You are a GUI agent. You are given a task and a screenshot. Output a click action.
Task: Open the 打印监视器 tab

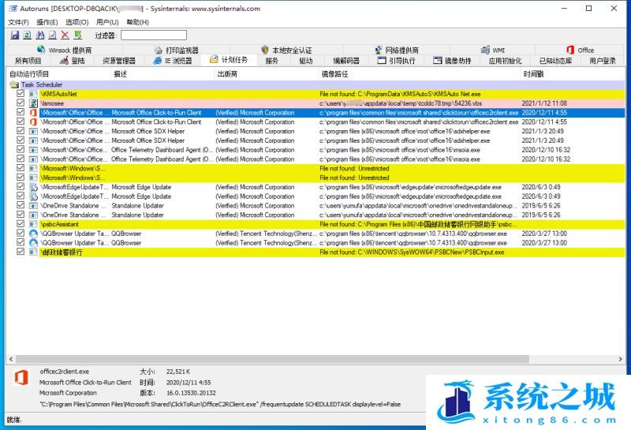[x=176, y=50]
